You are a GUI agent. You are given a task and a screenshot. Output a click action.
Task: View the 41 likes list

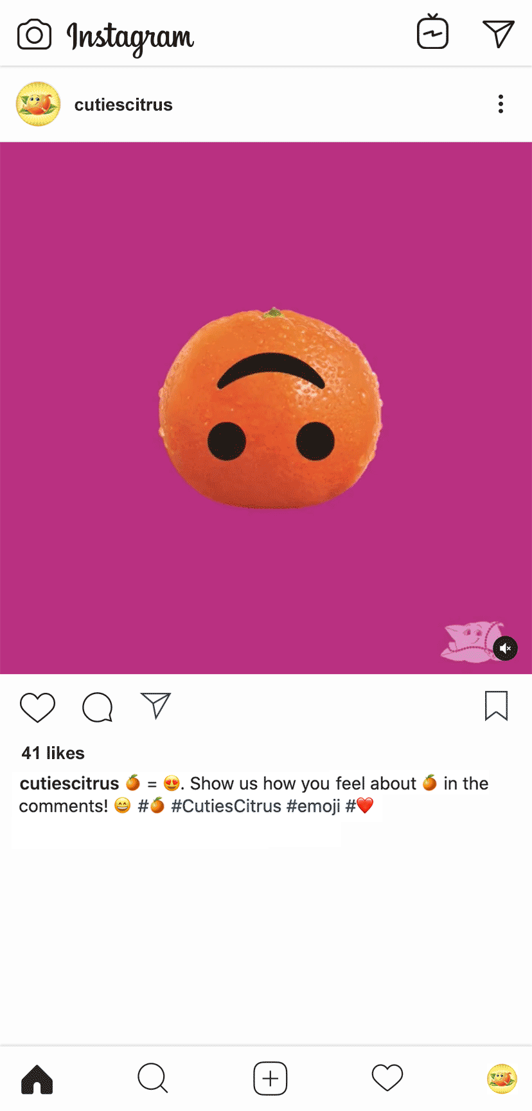(x=53, y=753)
